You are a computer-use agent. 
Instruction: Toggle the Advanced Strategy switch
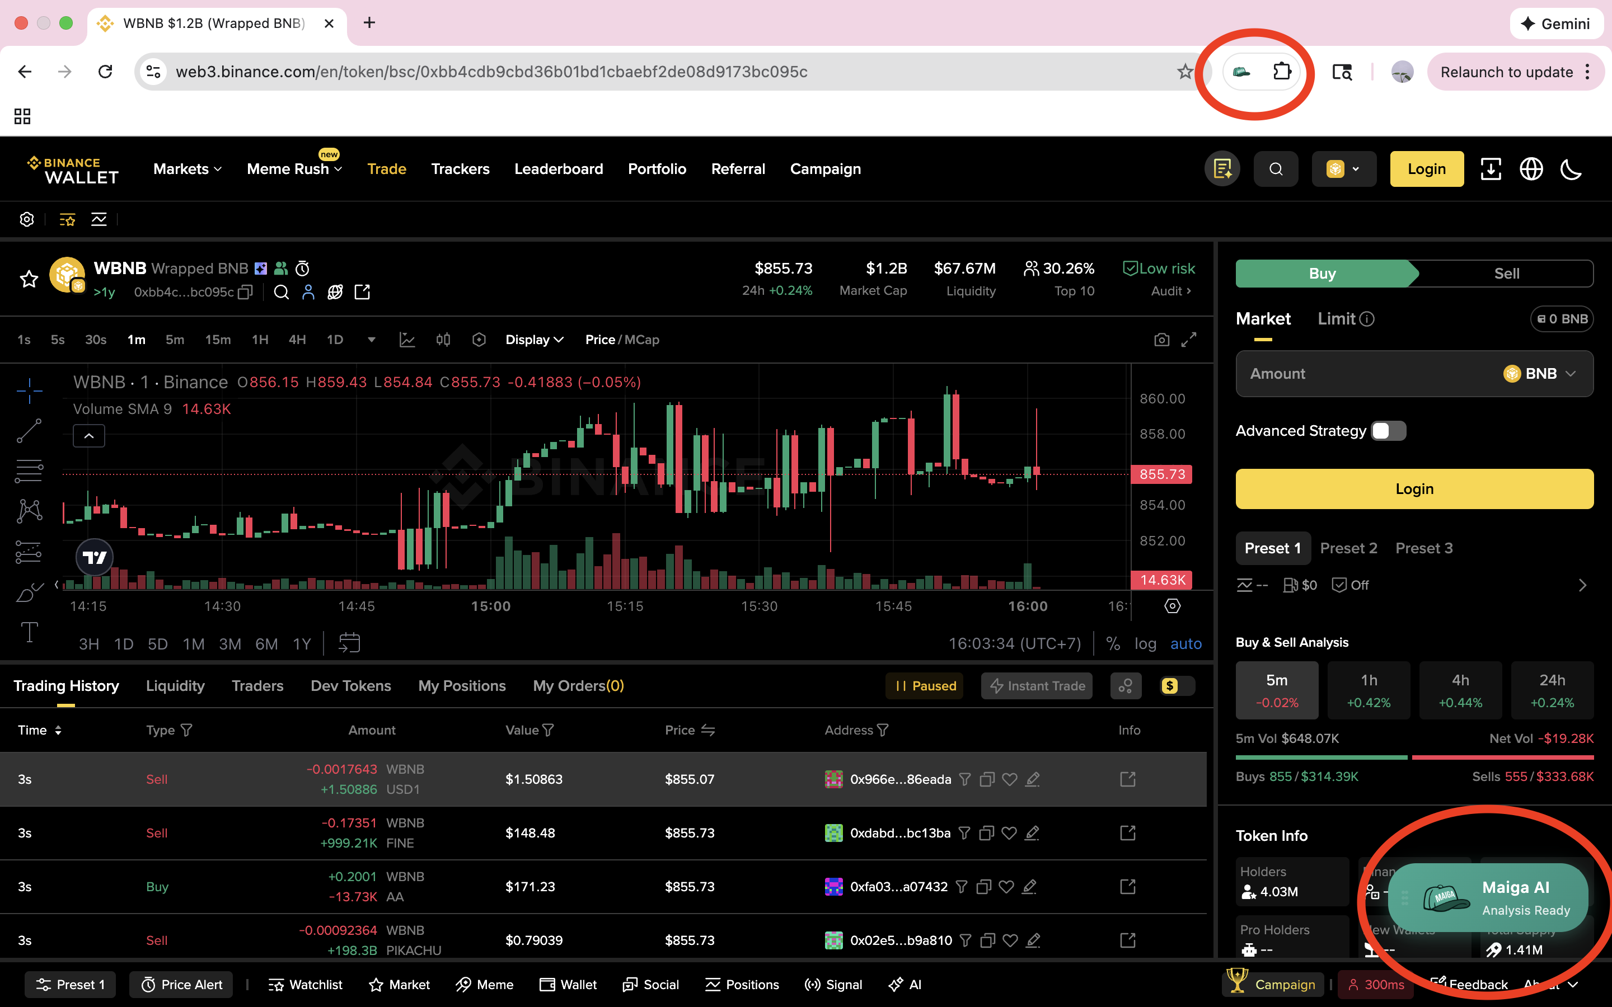pyautogui.click(x=1388, y=431)
